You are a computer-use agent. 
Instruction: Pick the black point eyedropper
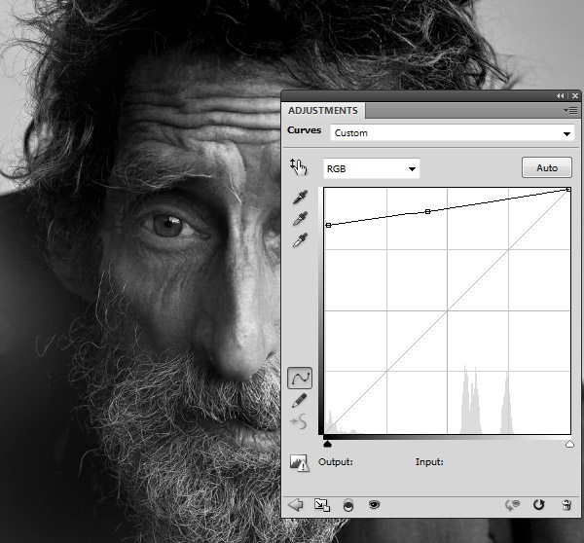pos(300,198)
